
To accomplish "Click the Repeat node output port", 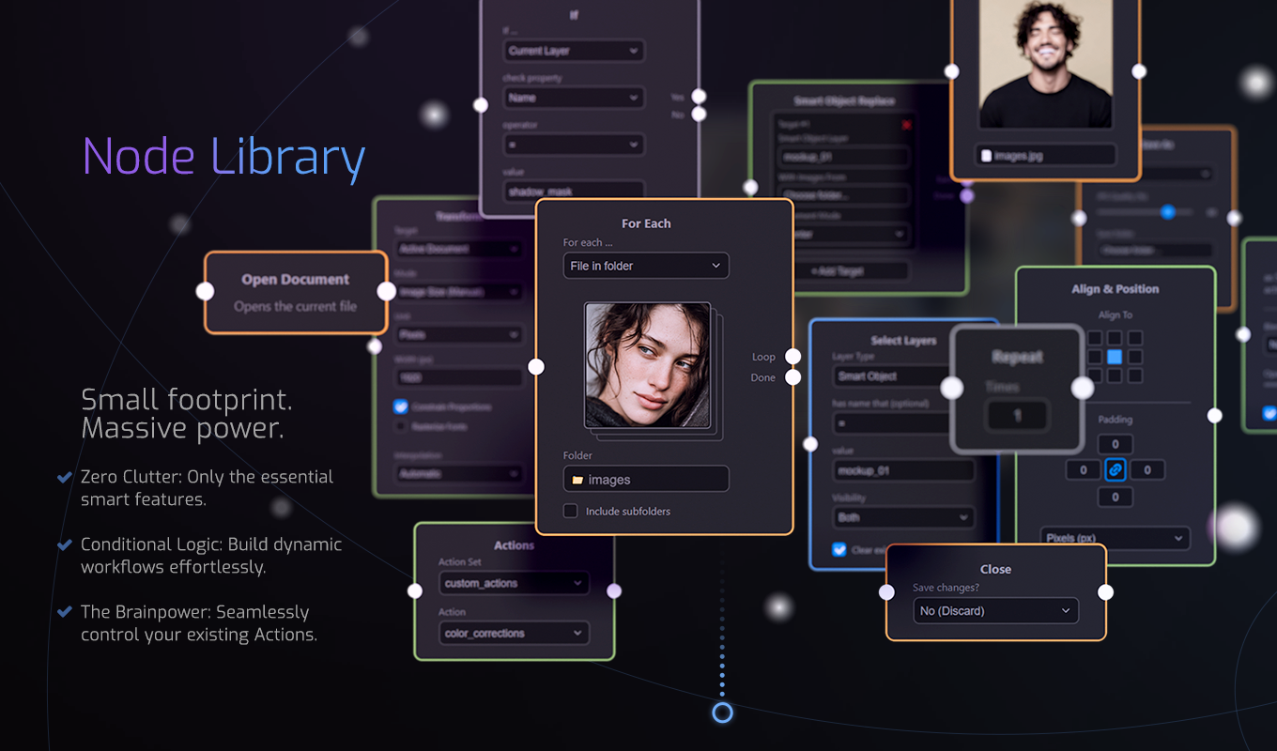I will tap(1083, 388).
